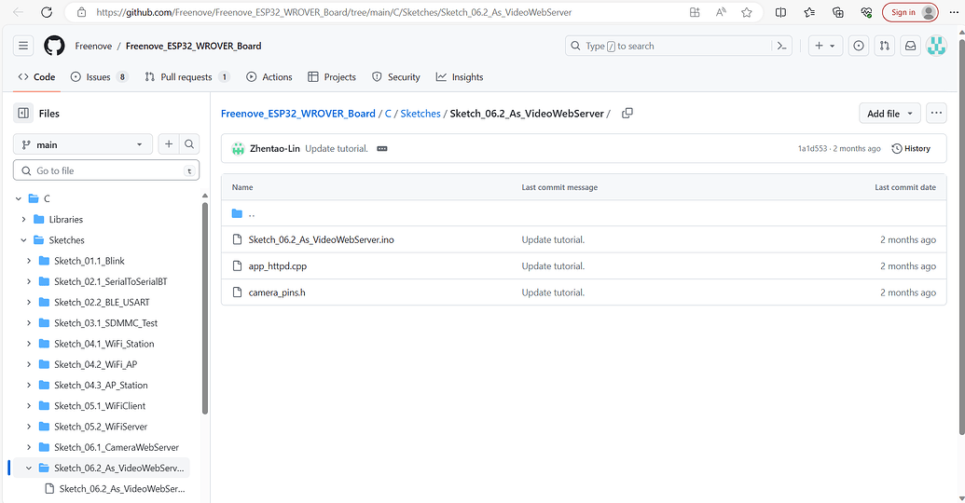Screen dimensions: 965x503
Task: Open Freenove_ESP32_WROVER_Board breadcrumb link
Action: tap(297, 114)
